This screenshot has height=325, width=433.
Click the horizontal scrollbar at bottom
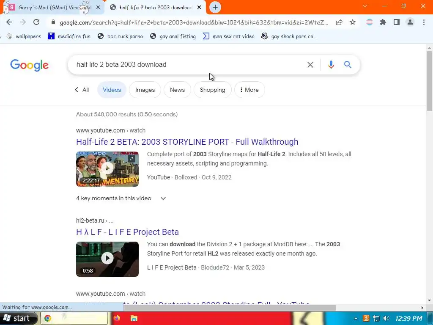230,308
